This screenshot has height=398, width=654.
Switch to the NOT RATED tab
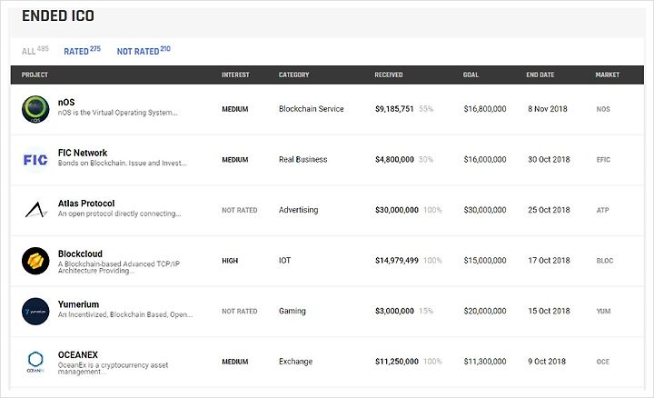[144, 51]
